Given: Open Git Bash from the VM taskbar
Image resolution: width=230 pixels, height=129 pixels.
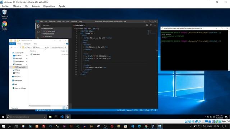Looking at the screenshot, I should pos(68,117).
